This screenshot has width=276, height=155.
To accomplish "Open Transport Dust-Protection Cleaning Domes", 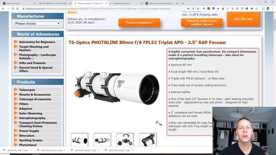I will click(x=38, y=124).
